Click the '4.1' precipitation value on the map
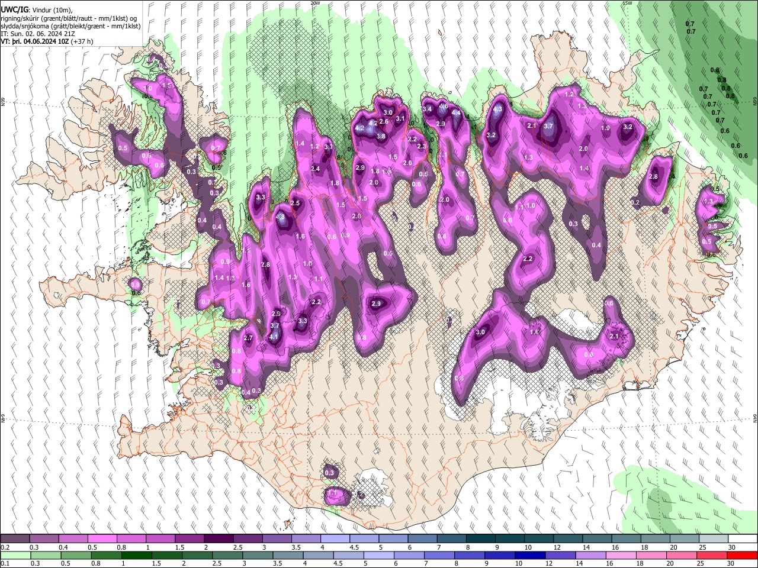The image size is (758, 568). [274, 337]
